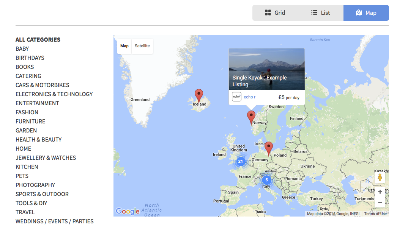Filter by BABY category
This screenshot has height=226, width=408.
(x=22, y=49)
